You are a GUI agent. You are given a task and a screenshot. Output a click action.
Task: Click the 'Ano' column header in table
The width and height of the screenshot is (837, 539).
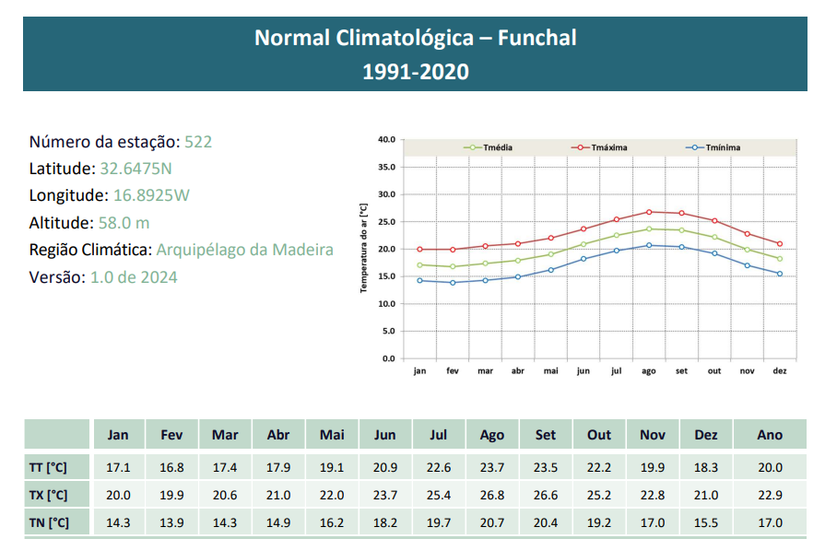tap(769, 435)
